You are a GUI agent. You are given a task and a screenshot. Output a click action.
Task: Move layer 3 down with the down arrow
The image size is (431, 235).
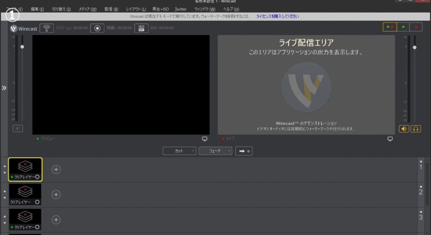[5, 223]
